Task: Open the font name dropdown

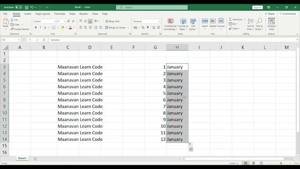Action: 55,21
